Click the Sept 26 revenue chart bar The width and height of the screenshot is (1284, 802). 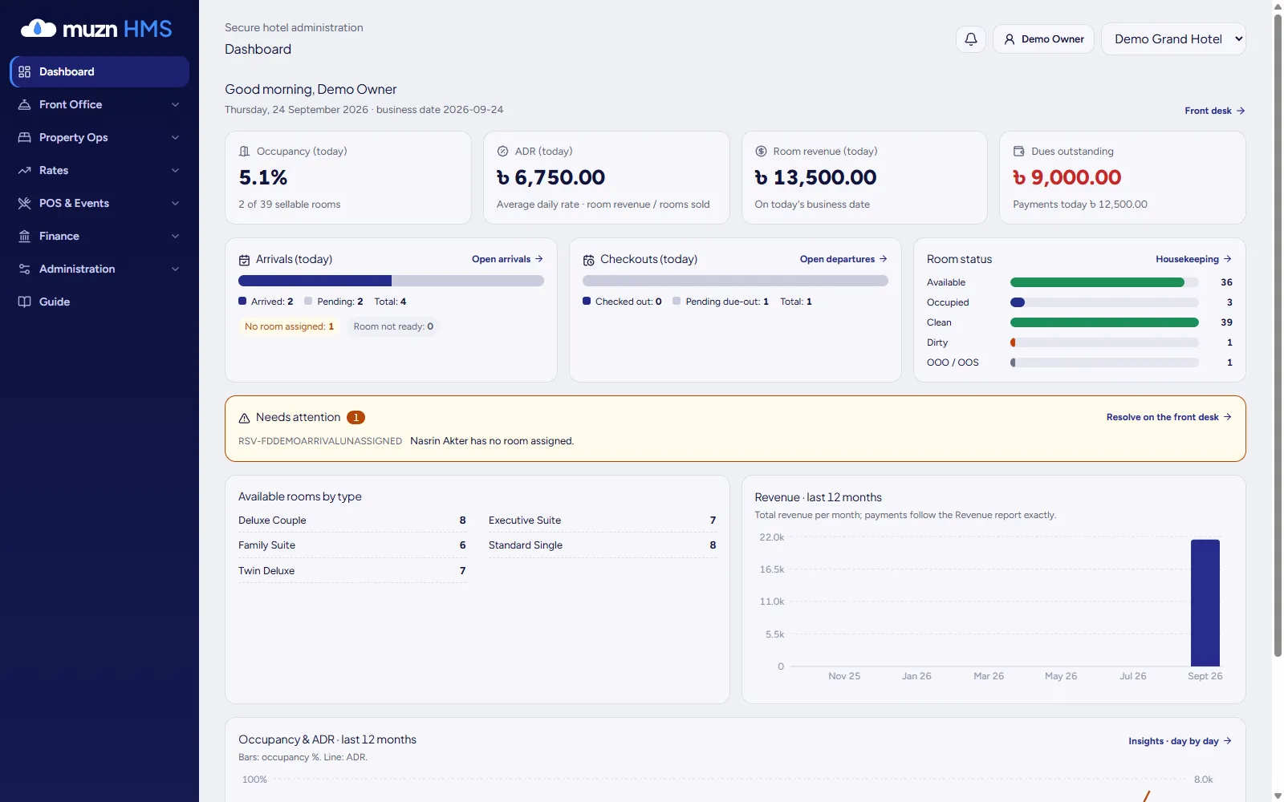[x=1205, y=603]
